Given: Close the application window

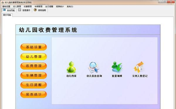Looking at the screenshot, I should tap(171, 2).
